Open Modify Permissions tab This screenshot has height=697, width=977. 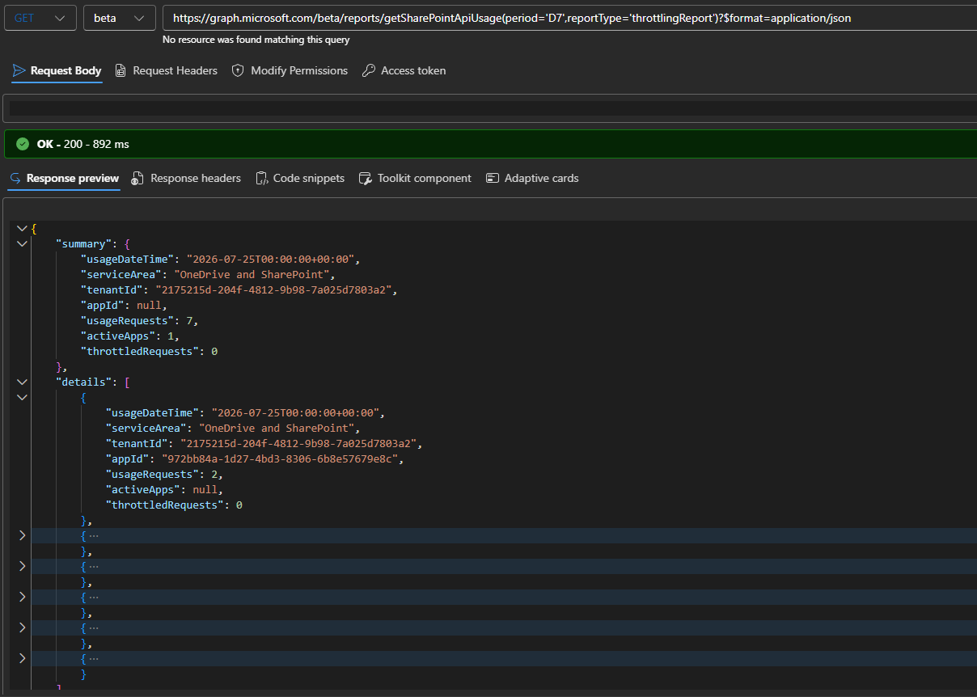pyautogui.click(x=290, y=71)
